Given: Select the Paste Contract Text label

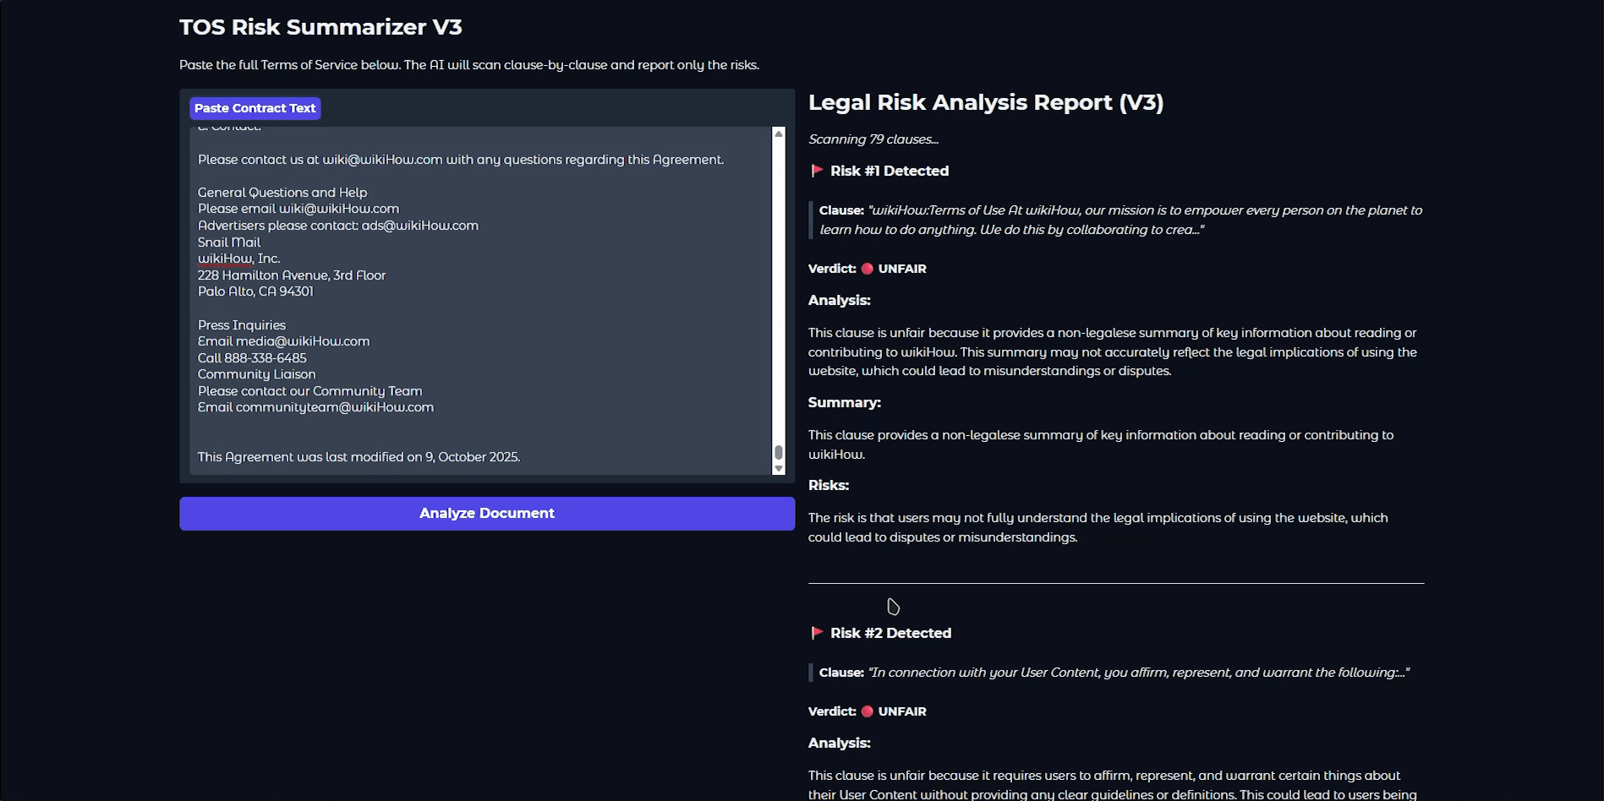Looking at the screenshot, I should [255, 108].
